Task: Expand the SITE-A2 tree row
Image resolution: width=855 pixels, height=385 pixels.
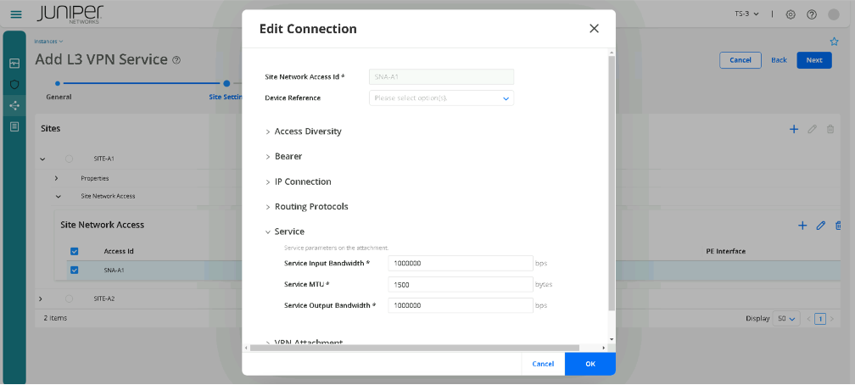Action: pyautogui.click(x=41, y=299)
